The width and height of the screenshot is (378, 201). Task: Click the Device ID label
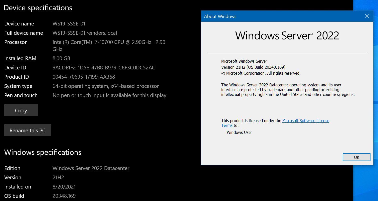[15, 68]
